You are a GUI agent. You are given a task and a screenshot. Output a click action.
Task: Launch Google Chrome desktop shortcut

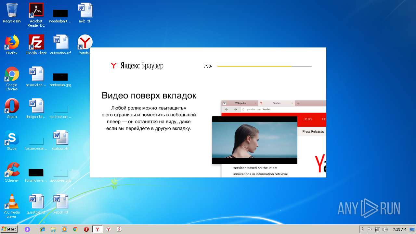click(x=12, y=79)
